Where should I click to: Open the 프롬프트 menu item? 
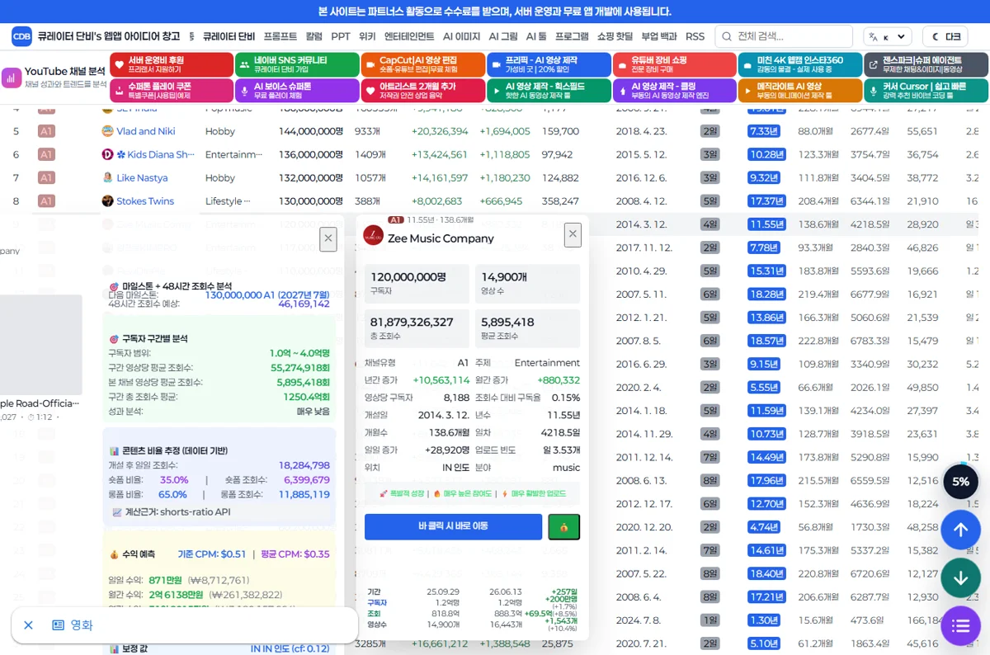(x=280, y=36)
